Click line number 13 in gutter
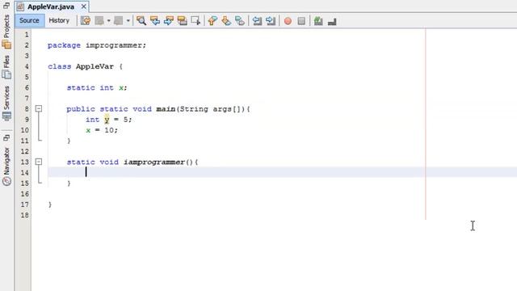Image resolution: width=517 pixels, height=291 pixels. (25, 162)
